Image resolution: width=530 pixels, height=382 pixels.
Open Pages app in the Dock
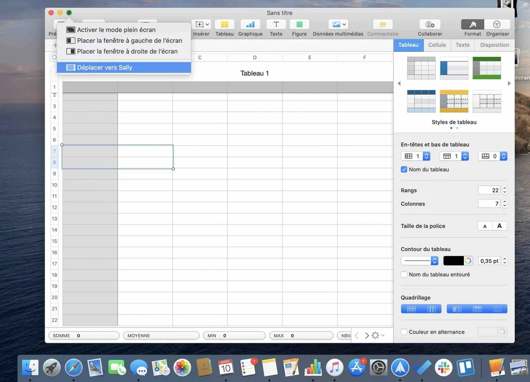[291, 368]
